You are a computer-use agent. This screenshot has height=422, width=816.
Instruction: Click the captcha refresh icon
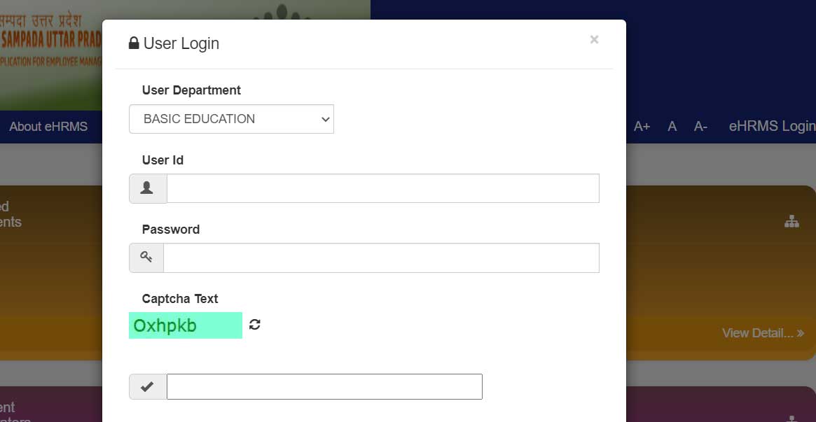255,325
